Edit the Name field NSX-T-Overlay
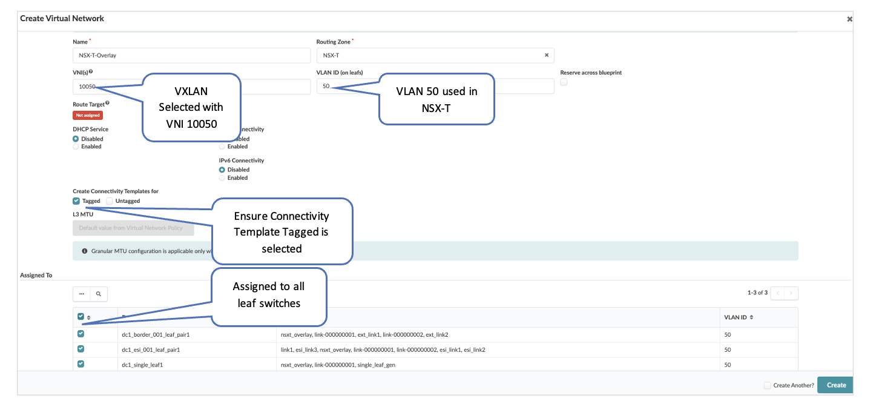Screen dimensions: 873x407 191,55
